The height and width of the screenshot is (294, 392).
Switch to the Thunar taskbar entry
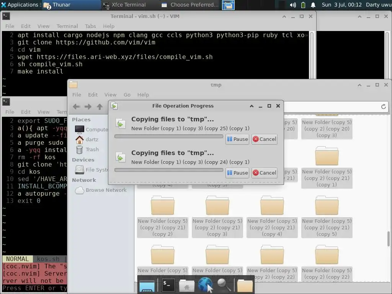click(x=71, y=5)
